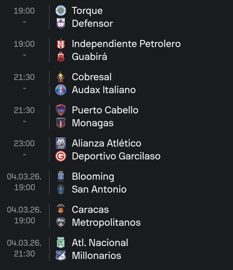
Task: Click the Millonarios team crest
Action: 61,256
